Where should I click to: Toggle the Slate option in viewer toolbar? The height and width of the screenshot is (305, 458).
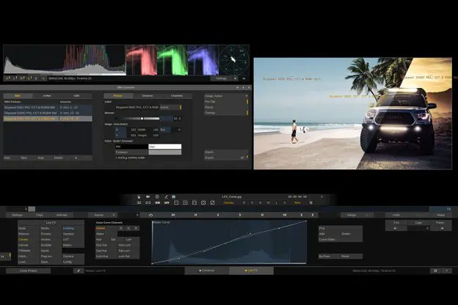[297, 202]
